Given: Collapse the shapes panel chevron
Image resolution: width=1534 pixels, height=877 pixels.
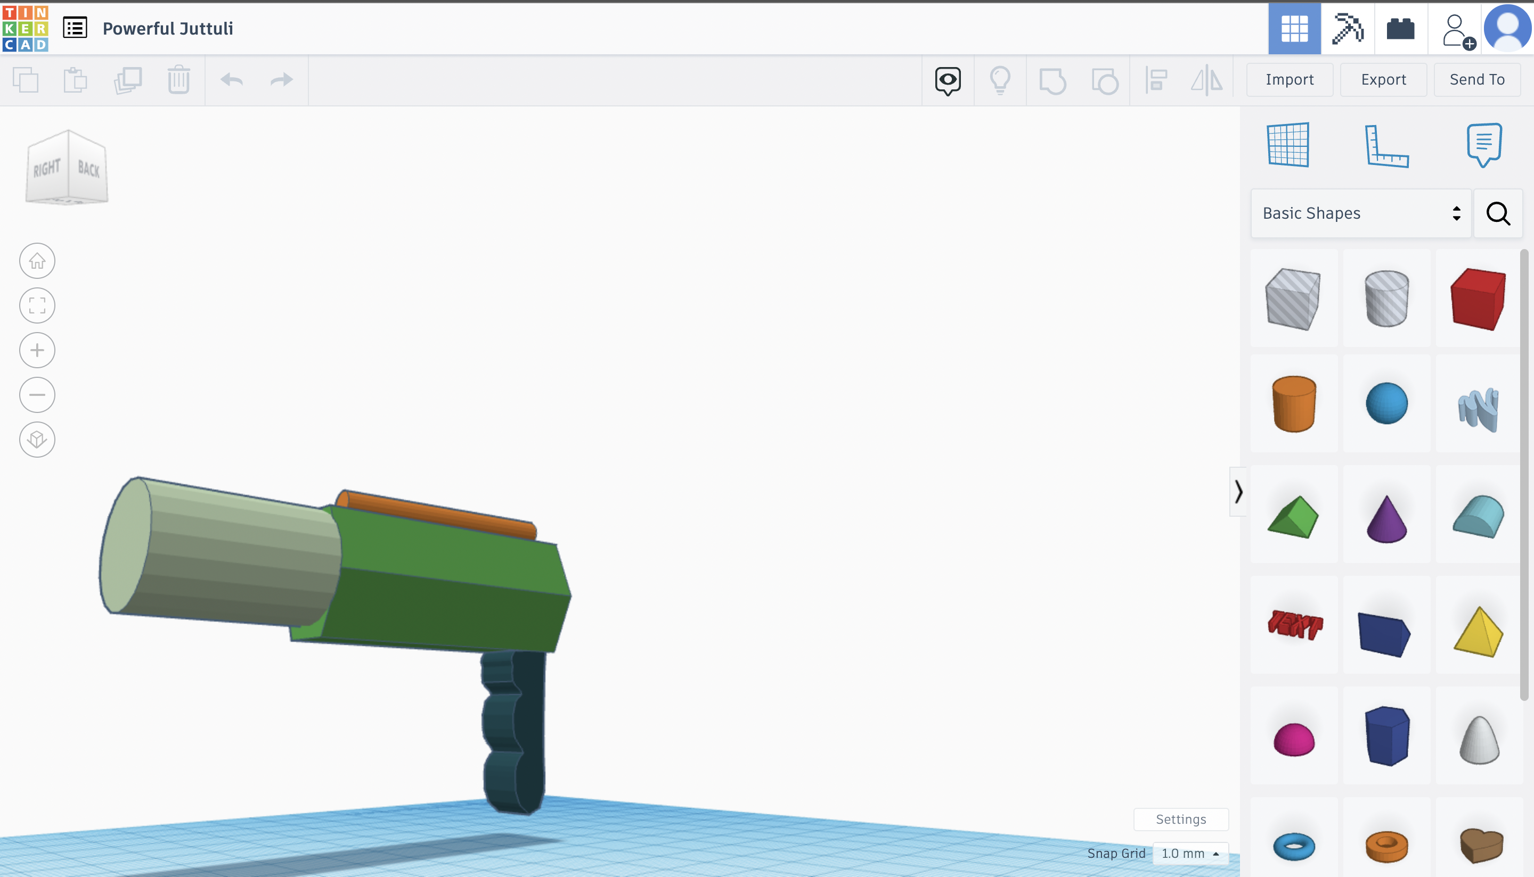Looking at the screenshot, I should (1237, 492).
